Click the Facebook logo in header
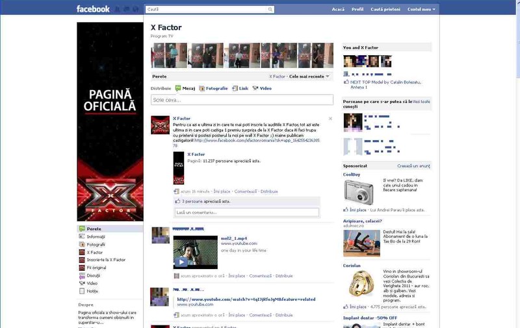Viewport: 520px width, 328px height. pos(93,9)
